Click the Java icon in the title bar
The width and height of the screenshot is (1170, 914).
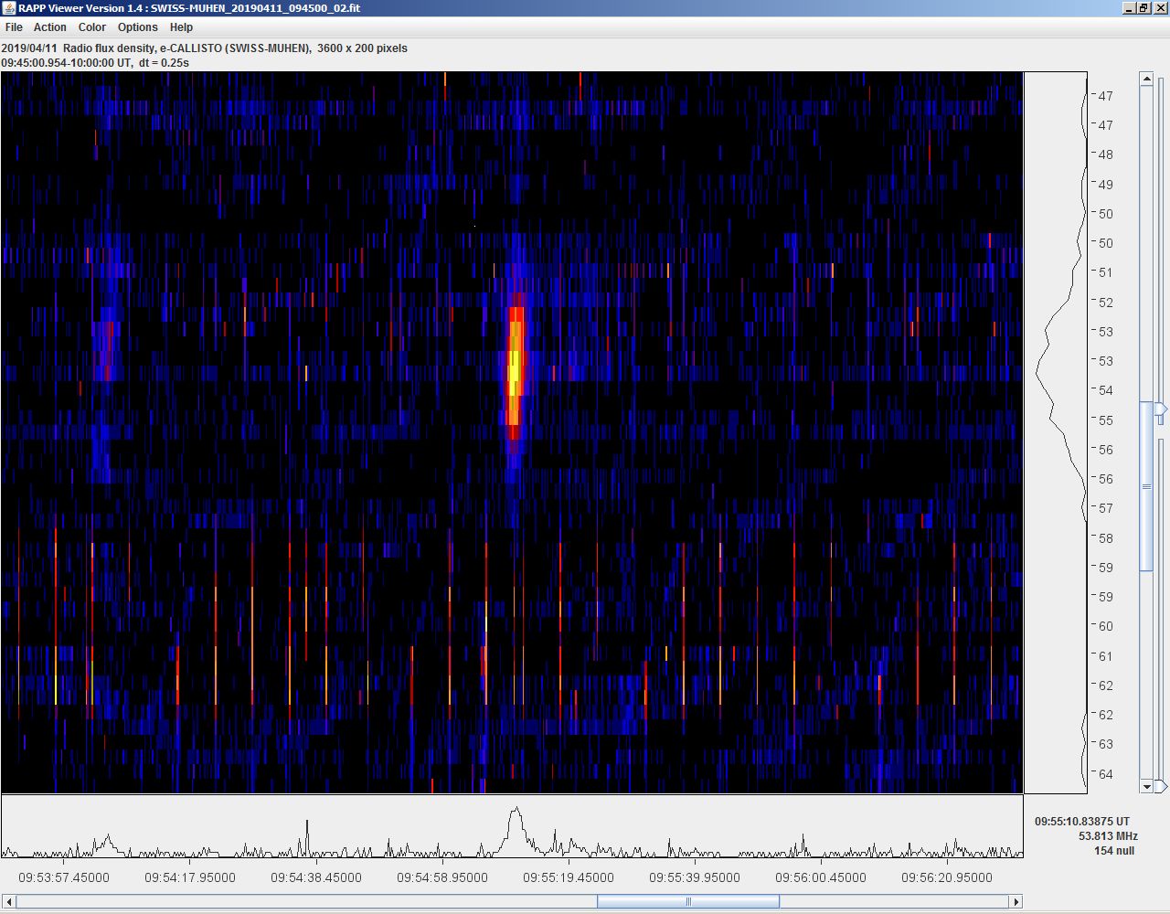coord(9,8)
